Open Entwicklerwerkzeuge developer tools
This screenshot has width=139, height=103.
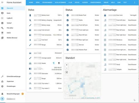click(x=13, y=76)
